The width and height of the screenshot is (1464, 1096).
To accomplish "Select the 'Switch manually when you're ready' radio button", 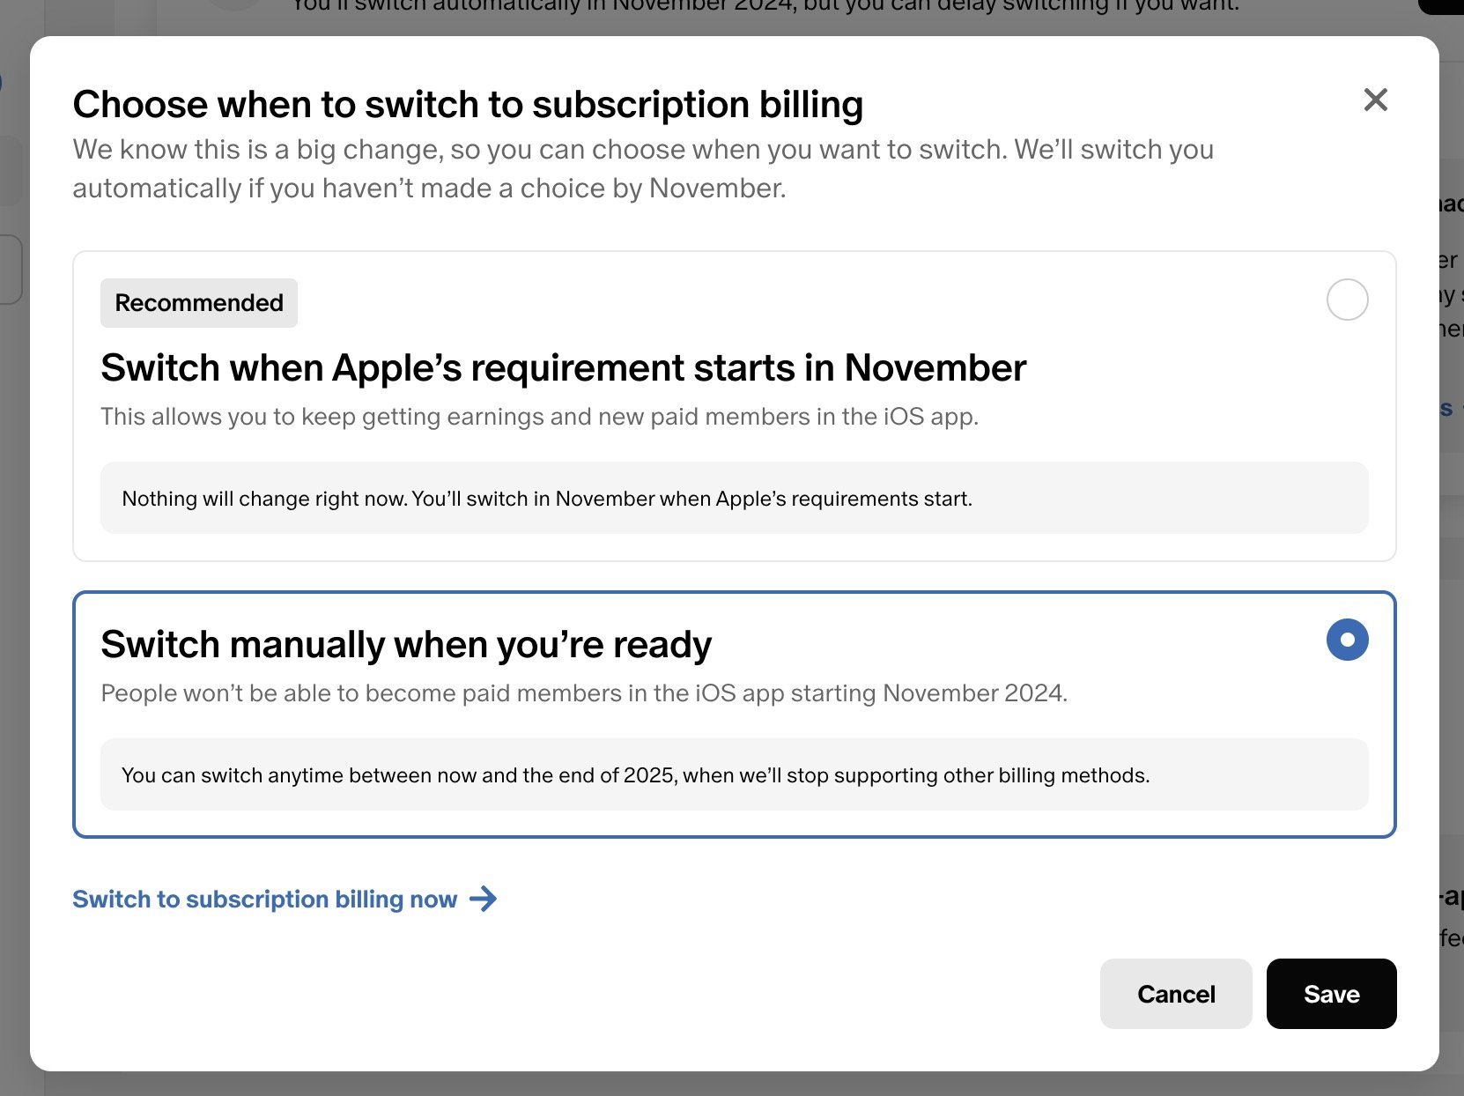I will tap(1347, 640).
